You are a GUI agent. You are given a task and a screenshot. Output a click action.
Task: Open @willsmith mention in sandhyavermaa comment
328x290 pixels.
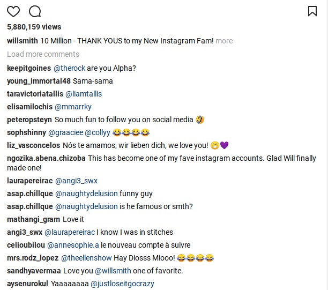(113, 271)
